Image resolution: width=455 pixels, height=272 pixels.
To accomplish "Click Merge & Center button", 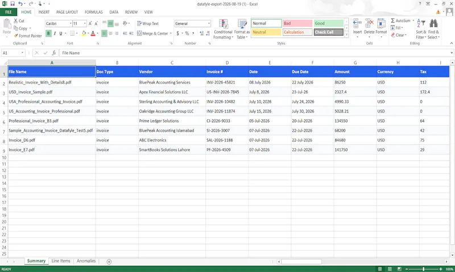I will [x=152, y=34].
